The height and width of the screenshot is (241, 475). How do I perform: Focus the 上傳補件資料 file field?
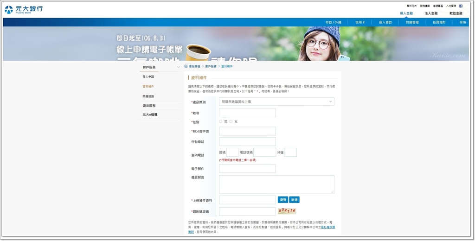pyautogui.click(x=247, y=200)
